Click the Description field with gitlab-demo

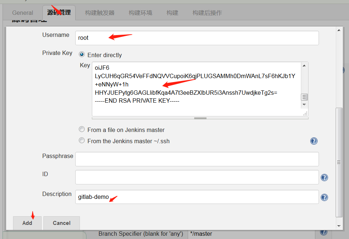197,197
